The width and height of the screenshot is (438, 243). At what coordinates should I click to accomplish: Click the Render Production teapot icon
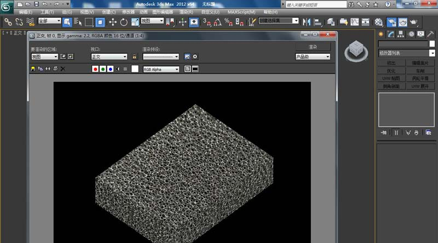click(414, 22)
